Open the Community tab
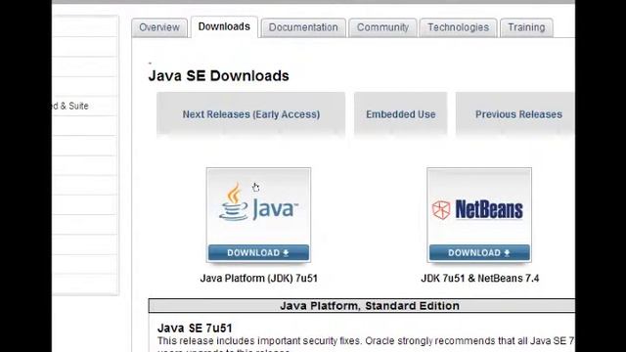 point(382,27)
